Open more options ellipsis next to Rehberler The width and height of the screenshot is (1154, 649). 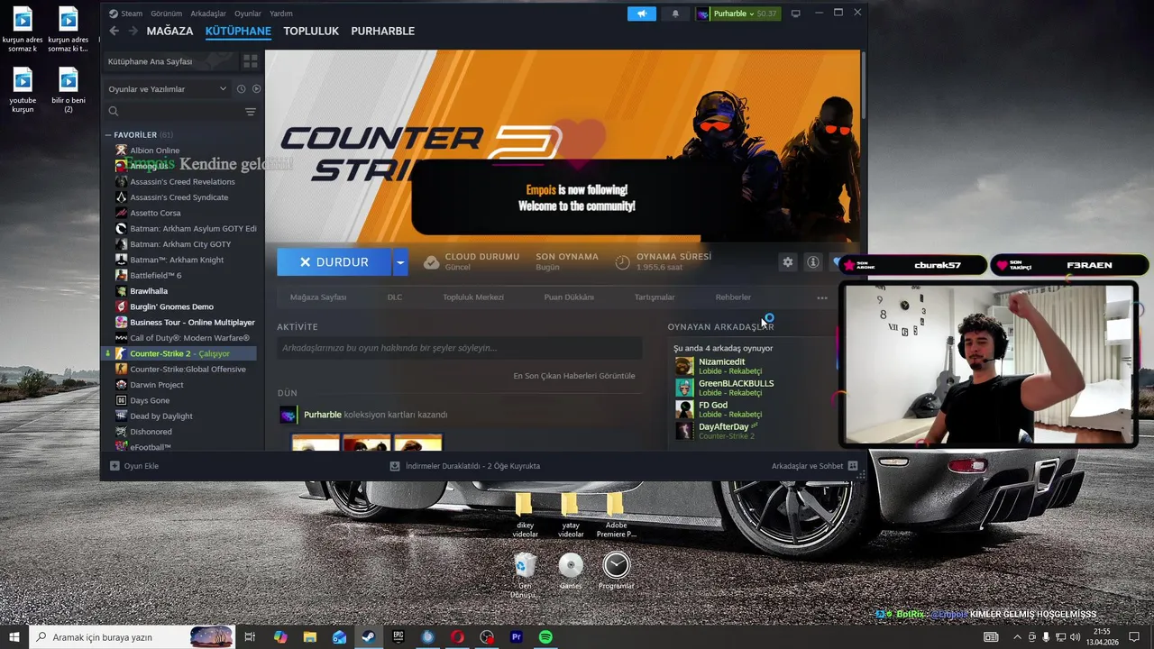click(821, 297)
